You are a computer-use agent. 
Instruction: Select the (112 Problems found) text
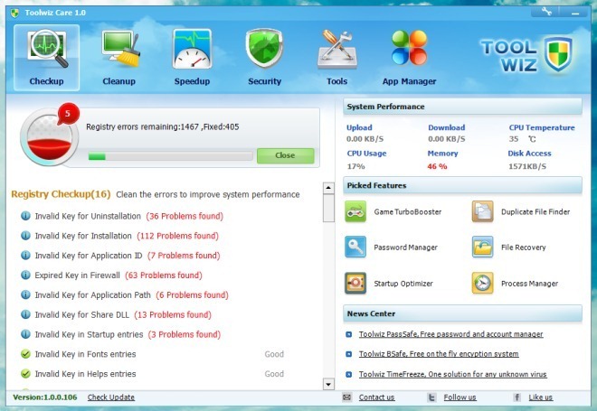[x=178, y=236]
